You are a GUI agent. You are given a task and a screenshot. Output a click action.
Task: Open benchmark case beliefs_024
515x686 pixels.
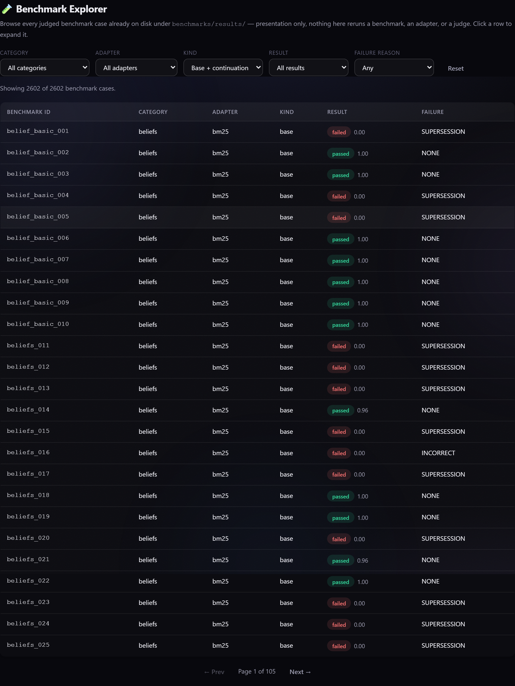[257, 624]
